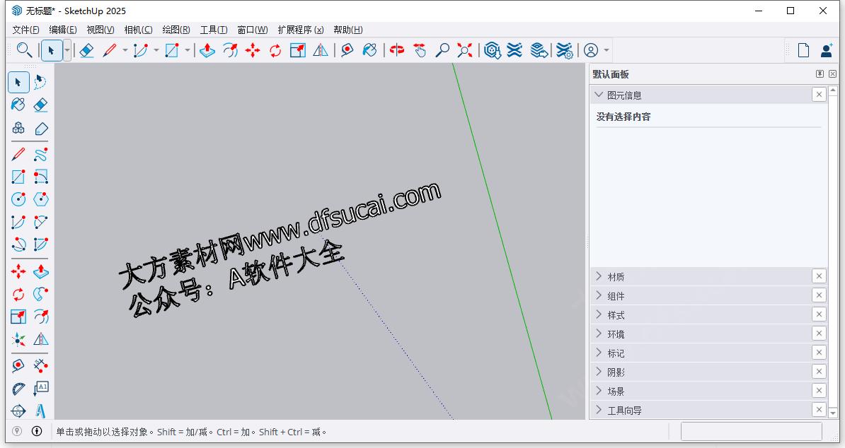Click the measurements input box in status bar
This screenshot has height=448, width=845.
click(752, 431)
